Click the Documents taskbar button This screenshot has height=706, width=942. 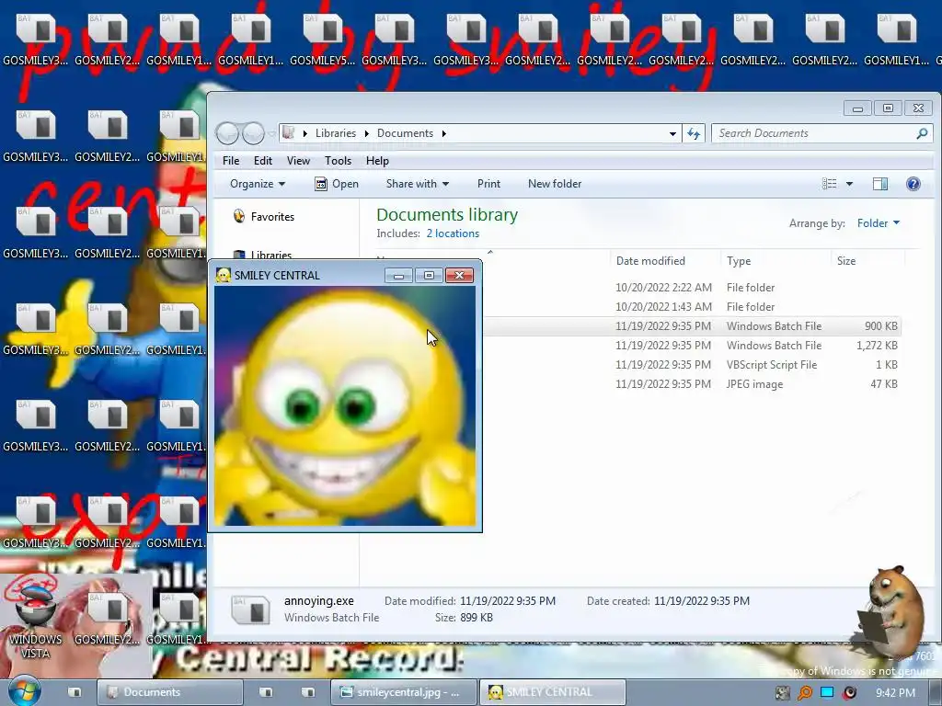[x=170, y=692]
